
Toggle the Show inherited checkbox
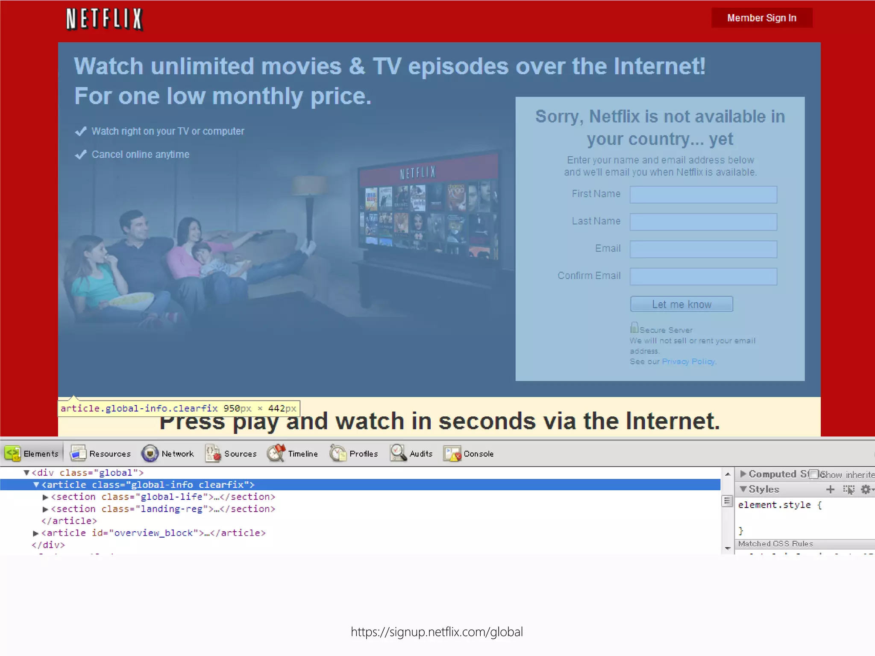point(814,474)
